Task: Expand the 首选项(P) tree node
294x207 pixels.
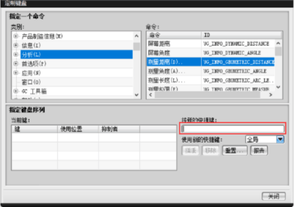Action: [x=16, y=64]
